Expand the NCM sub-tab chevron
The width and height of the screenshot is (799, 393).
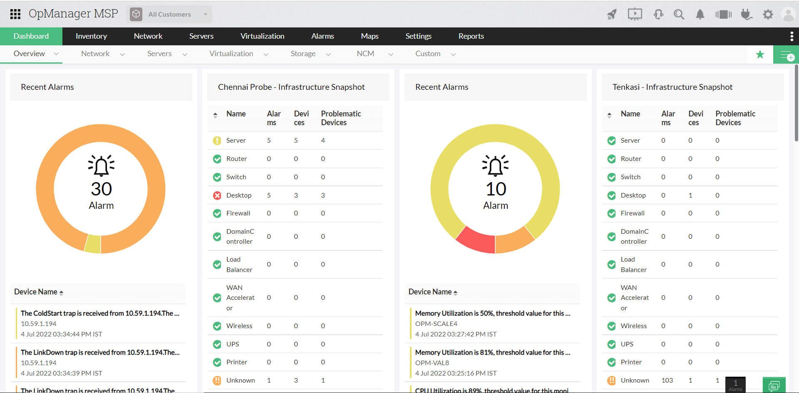(x=391, y=54)
